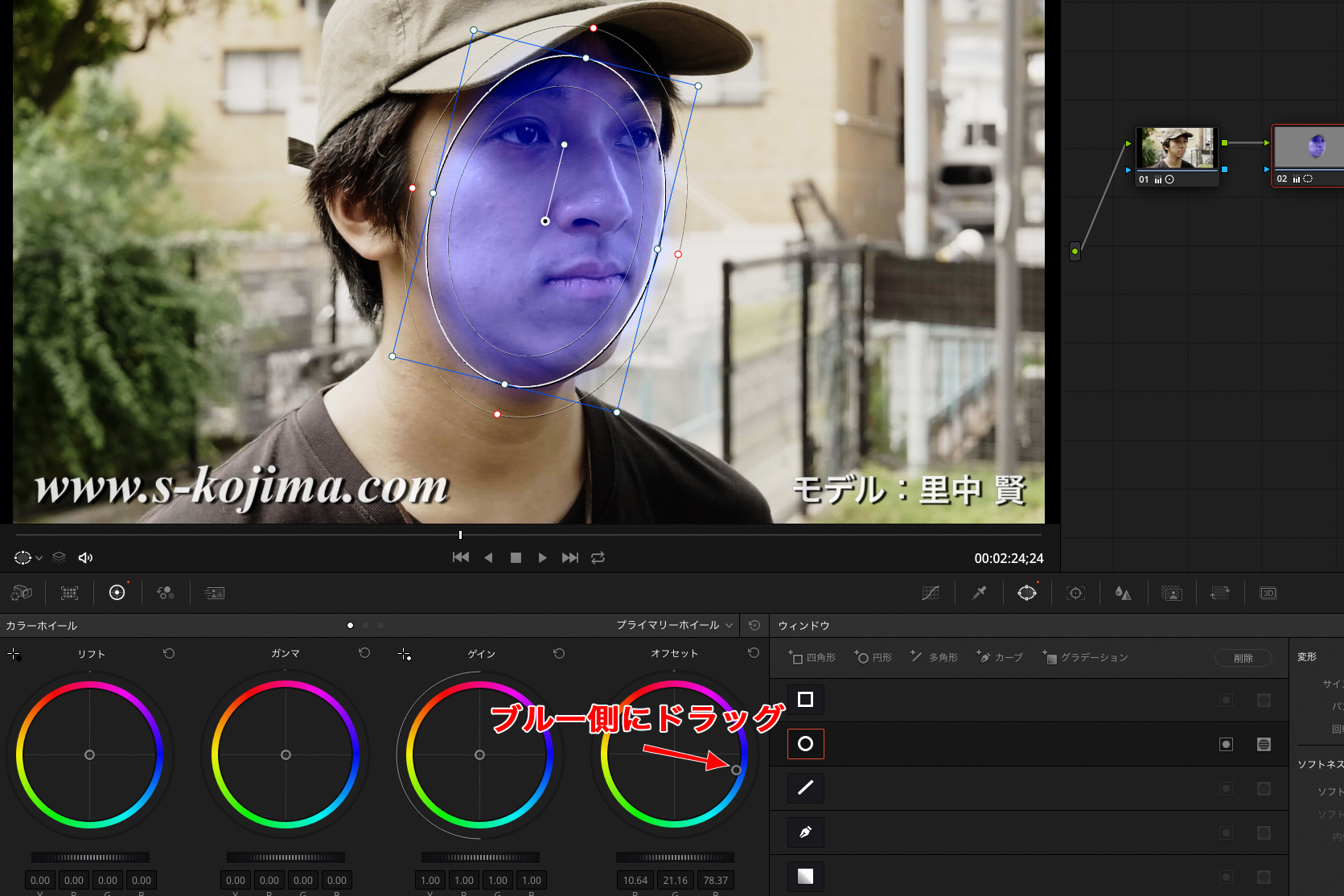Select node 01 thumbnail in node editor

coord(1177,149)
